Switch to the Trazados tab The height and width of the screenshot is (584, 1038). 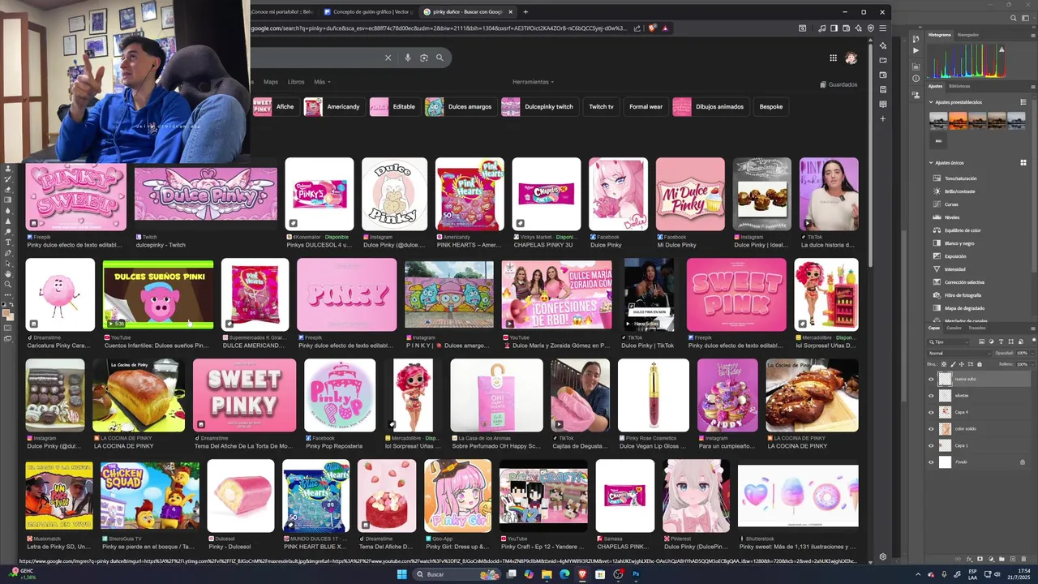[977, 328]
